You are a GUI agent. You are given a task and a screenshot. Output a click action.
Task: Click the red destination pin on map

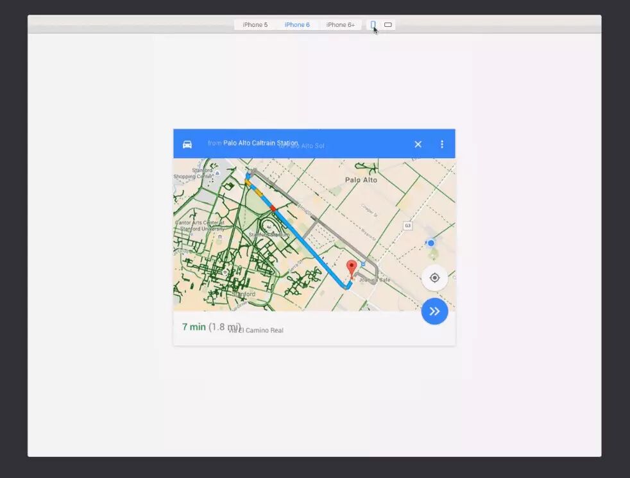352,269
